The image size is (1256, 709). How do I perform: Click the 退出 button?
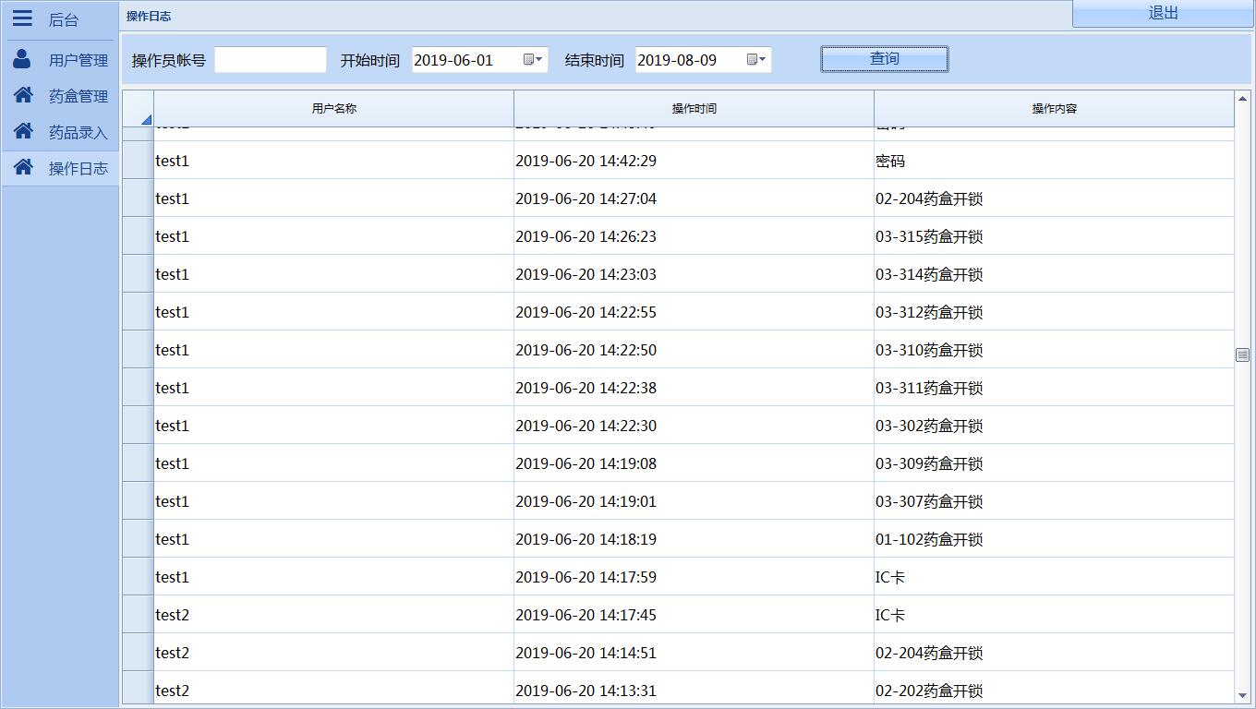coord(1163,13)
